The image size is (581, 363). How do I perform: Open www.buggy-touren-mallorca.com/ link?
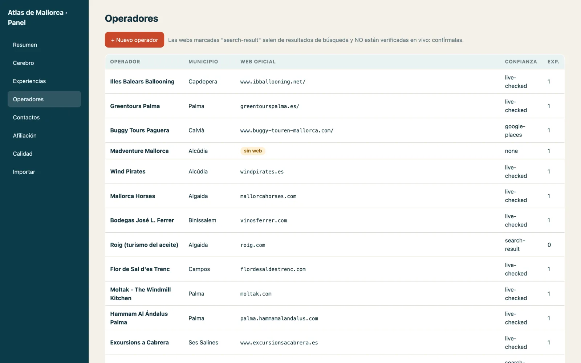pyautogui.click(x=287, y=131)
